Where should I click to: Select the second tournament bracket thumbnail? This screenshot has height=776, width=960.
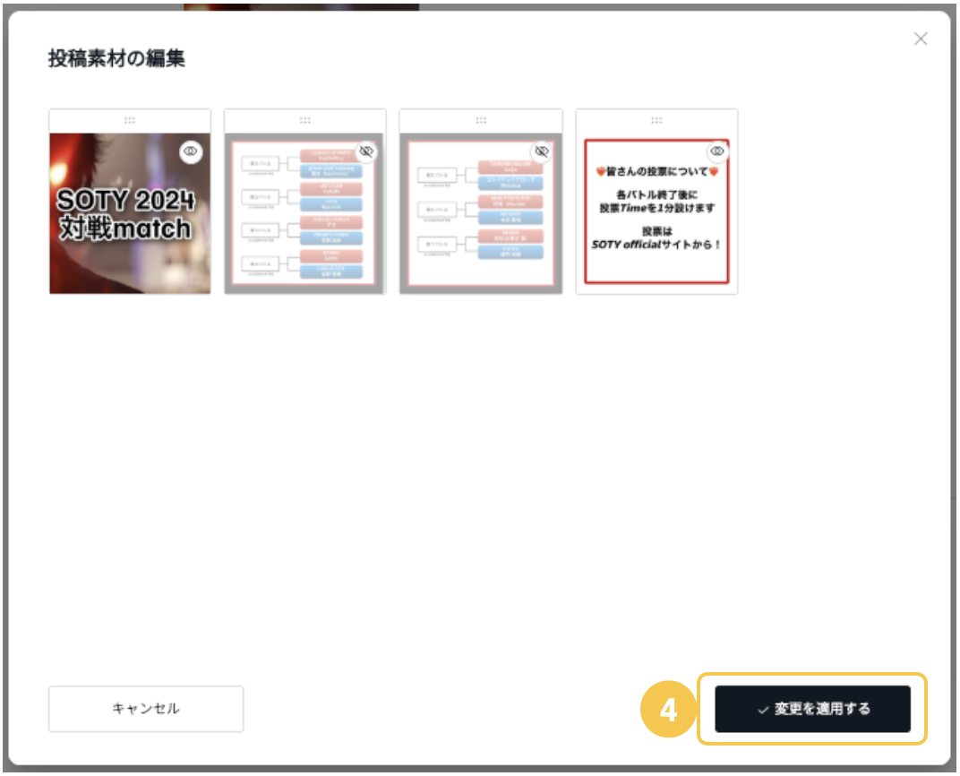click(x=304, y=213)
